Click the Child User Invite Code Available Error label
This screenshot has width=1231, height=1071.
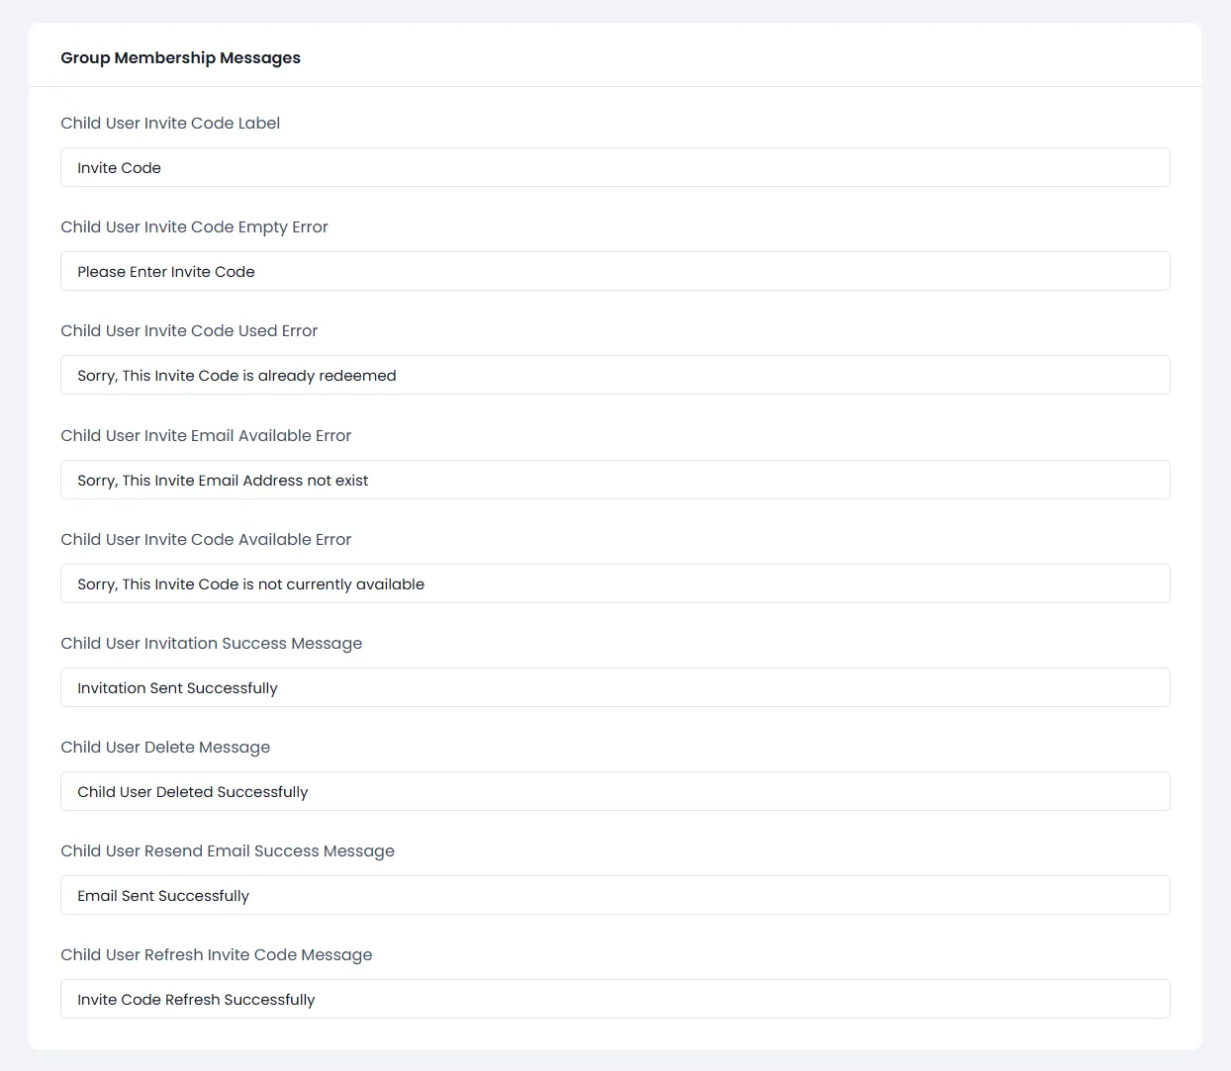(206, 539)
